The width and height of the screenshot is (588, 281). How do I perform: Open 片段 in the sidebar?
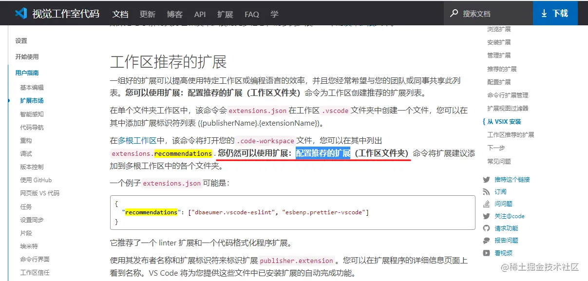coord(26,233)
